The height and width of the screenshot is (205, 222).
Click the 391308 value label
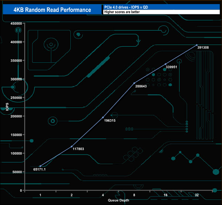pos(203,47)
